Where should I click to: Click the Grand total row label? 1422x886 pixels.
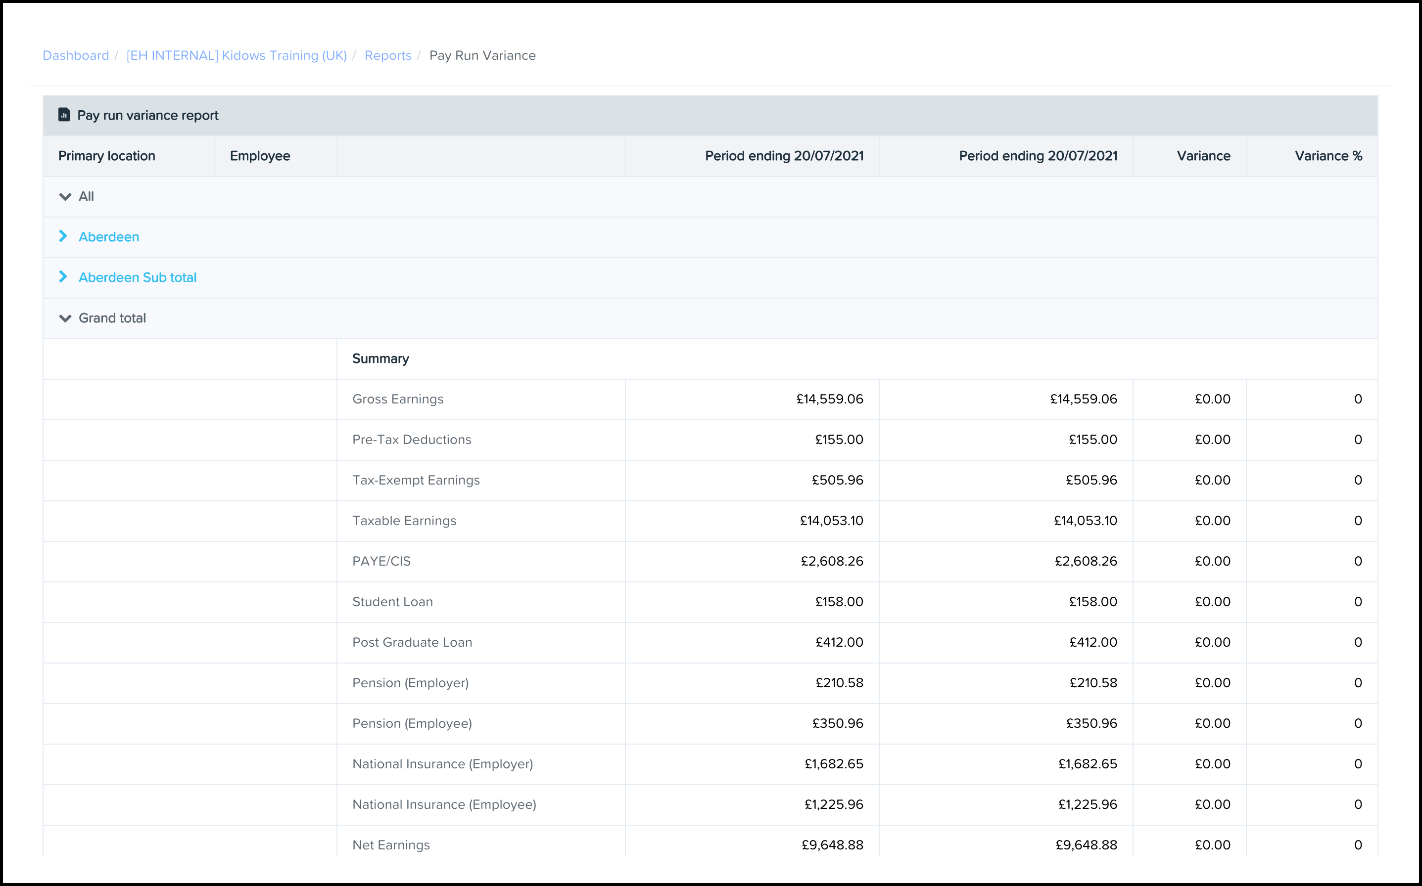[x=112, y=317]
